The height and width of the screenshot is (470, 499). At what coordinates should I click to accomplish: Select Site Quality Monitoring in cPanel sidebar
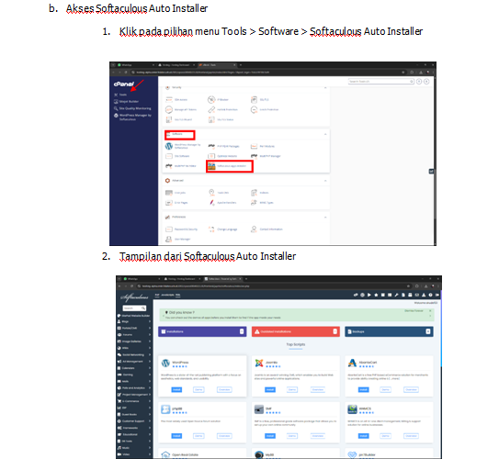pos(132,108)
